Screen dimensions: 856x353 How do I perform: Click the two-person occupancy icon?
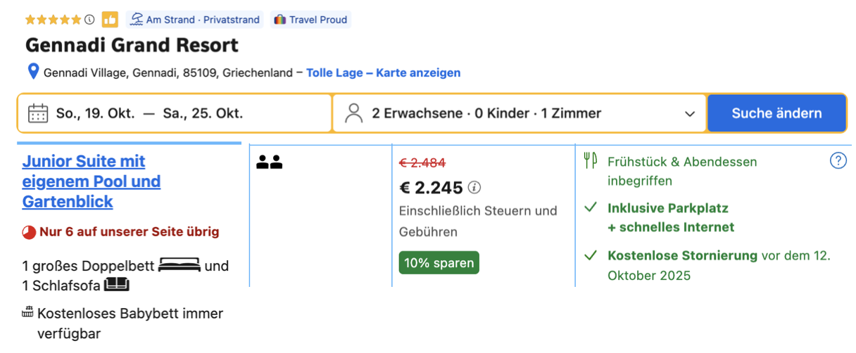click(x=269, y=162)
